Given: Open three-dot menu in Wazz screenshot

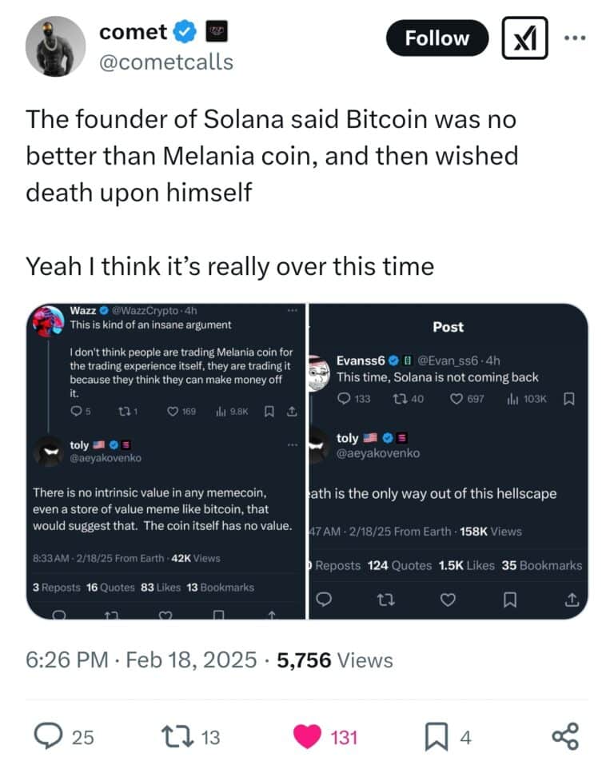Looking at the screenshot, I should click(293, 311).
